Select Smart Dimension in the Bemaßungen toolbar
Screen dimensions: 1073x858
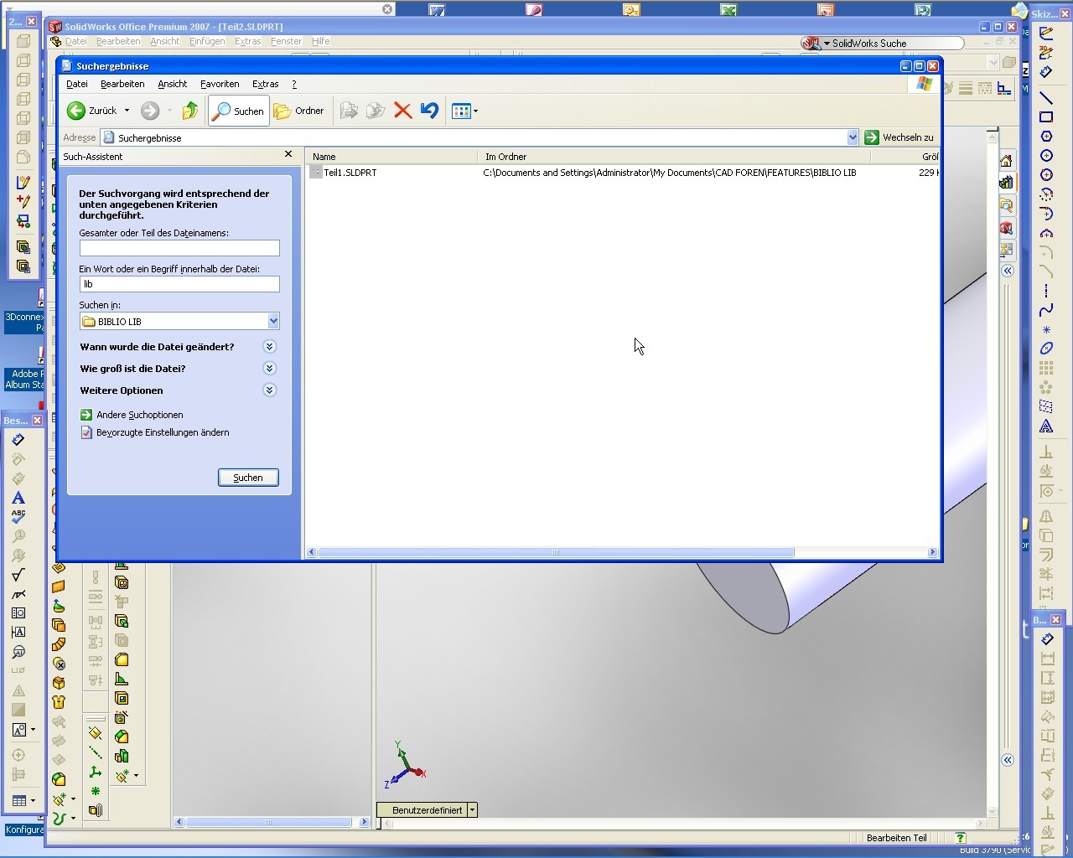(x=1047, y=639)
